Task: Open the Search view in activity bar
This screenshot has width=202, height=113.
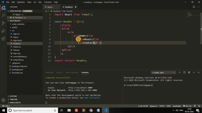Action: pos(3,15)
